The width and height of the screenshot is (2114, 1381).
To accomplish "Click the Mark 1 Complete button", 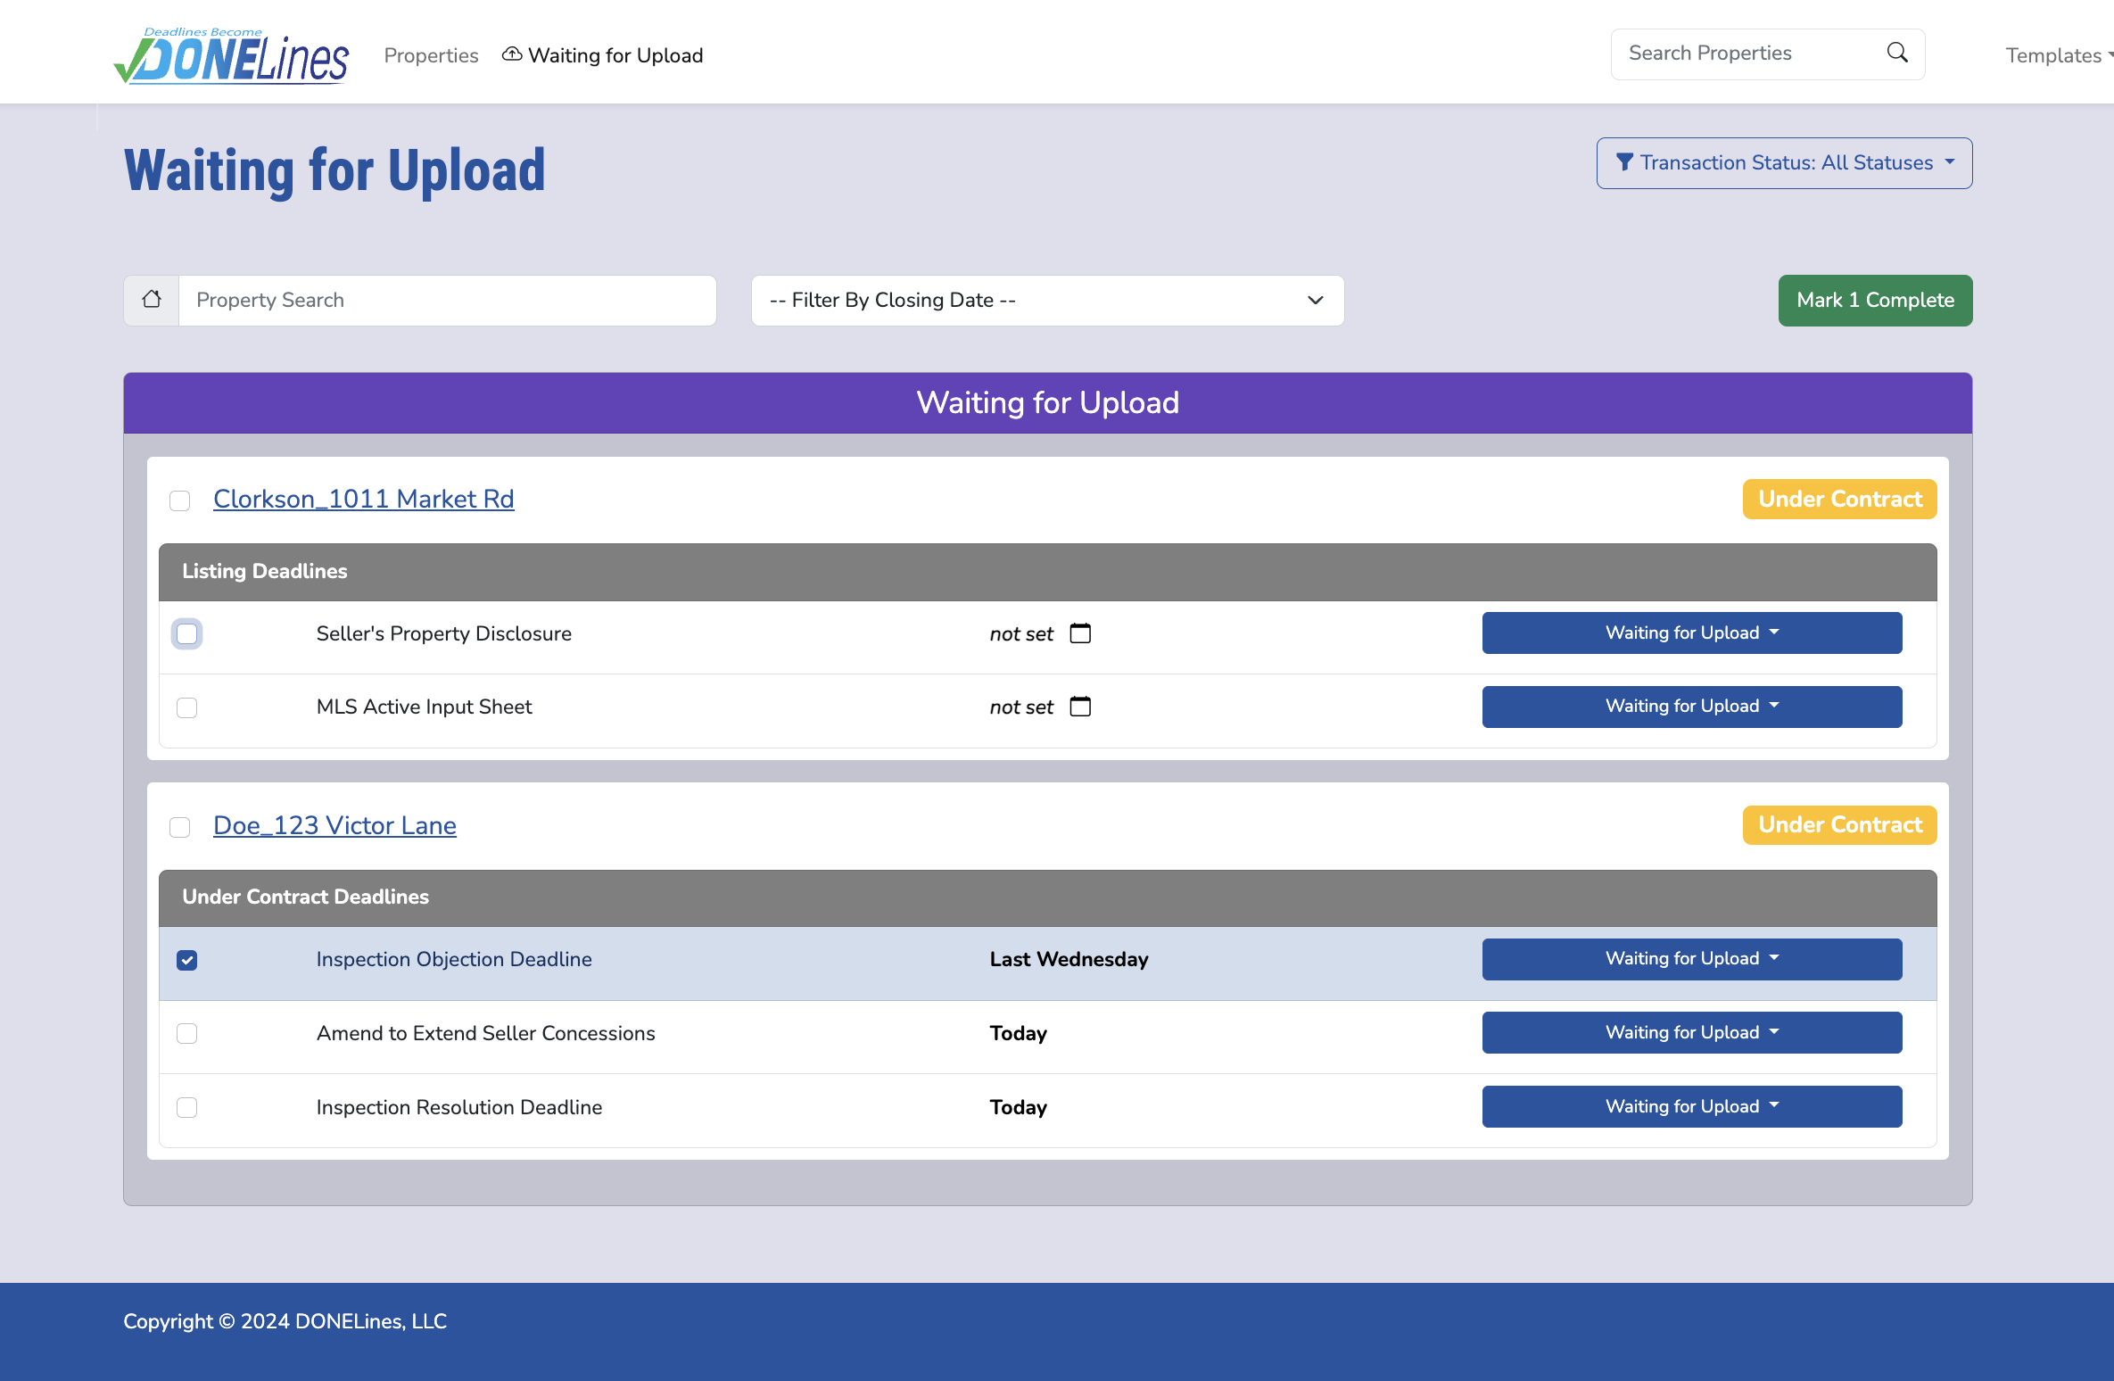I will pos(1874,300).
